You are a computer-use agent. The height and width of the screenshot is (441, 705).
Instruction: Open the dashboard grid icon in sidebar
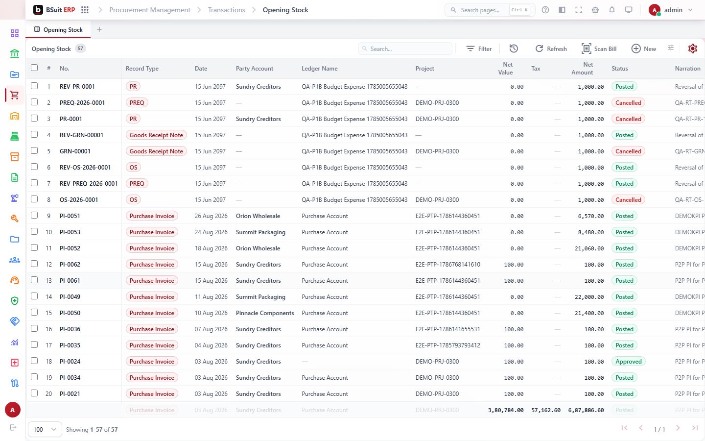tap(15, 33)
